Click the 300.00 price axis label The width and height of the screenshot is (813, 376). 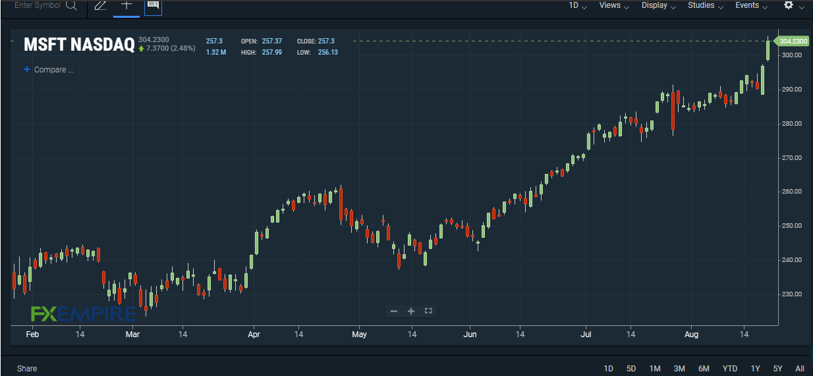[x=791, y=55]
